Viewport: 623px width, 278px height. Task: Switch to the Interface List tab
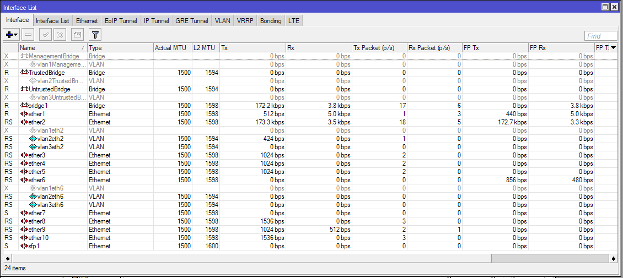click(52, 21)
